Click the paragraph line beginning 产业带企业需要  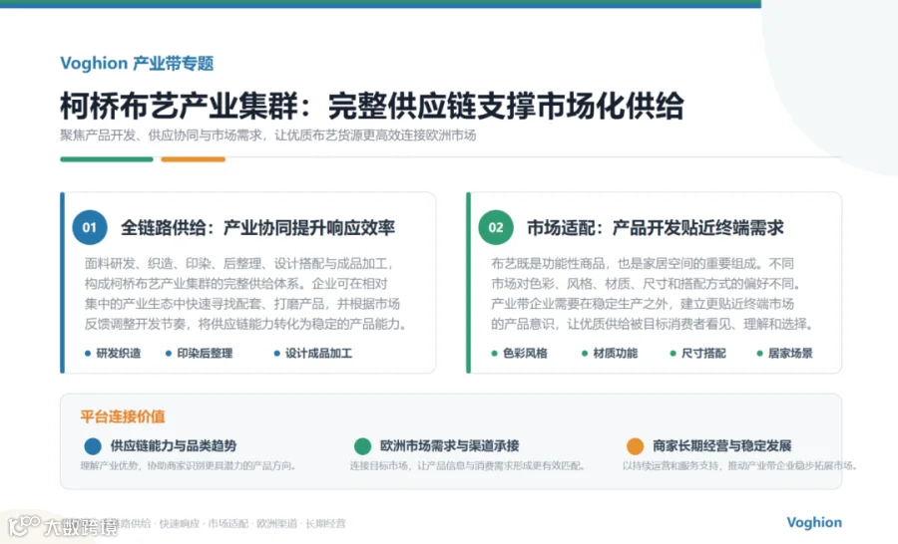[x=643, y=304]
